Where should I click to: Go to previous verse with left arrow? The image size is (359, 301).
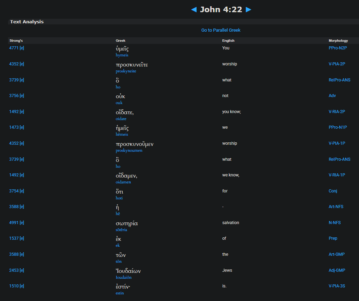coord(194,9)
